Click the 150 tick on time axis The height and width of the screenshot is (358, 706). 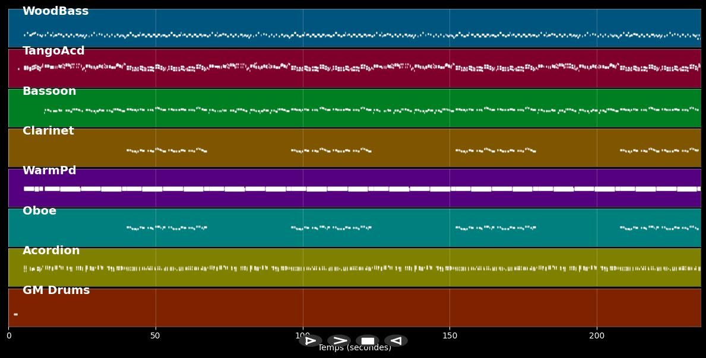point(449,336)
